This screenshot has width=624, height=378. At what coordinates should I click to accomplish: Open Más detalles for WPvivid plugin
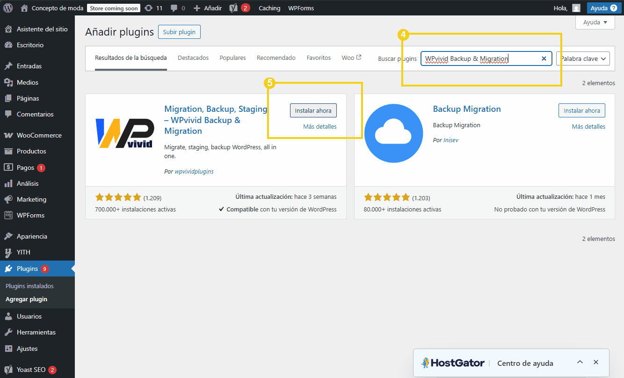coord(320,126)
